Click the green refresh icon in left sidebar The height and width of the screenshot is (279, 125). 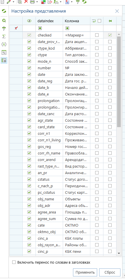coord(4,11)
